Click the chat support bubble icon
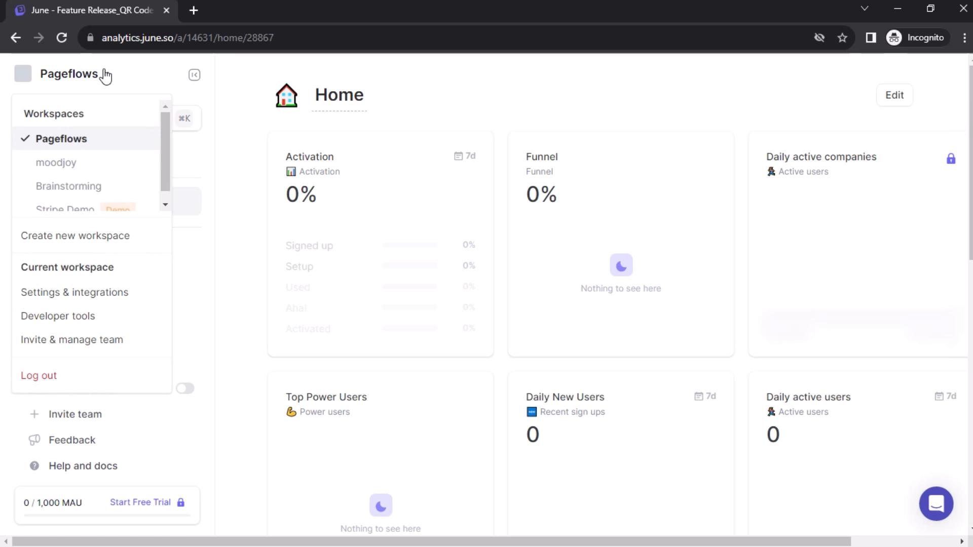The width and height of the screenshot is (973, 547). click(936, 503)
